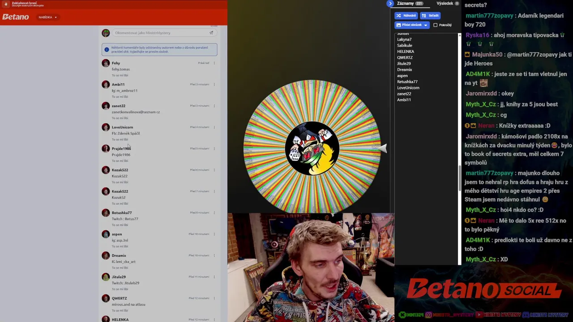Image resolution: width=573 pixels, height=322 pixels.
Task: Click entry Jitule29 in wheel list
Action: 404,64
